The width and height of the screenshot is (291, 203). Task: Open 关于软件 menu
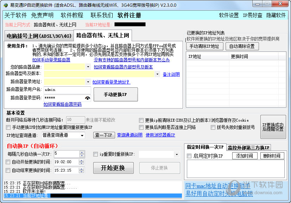coord(15,15)
